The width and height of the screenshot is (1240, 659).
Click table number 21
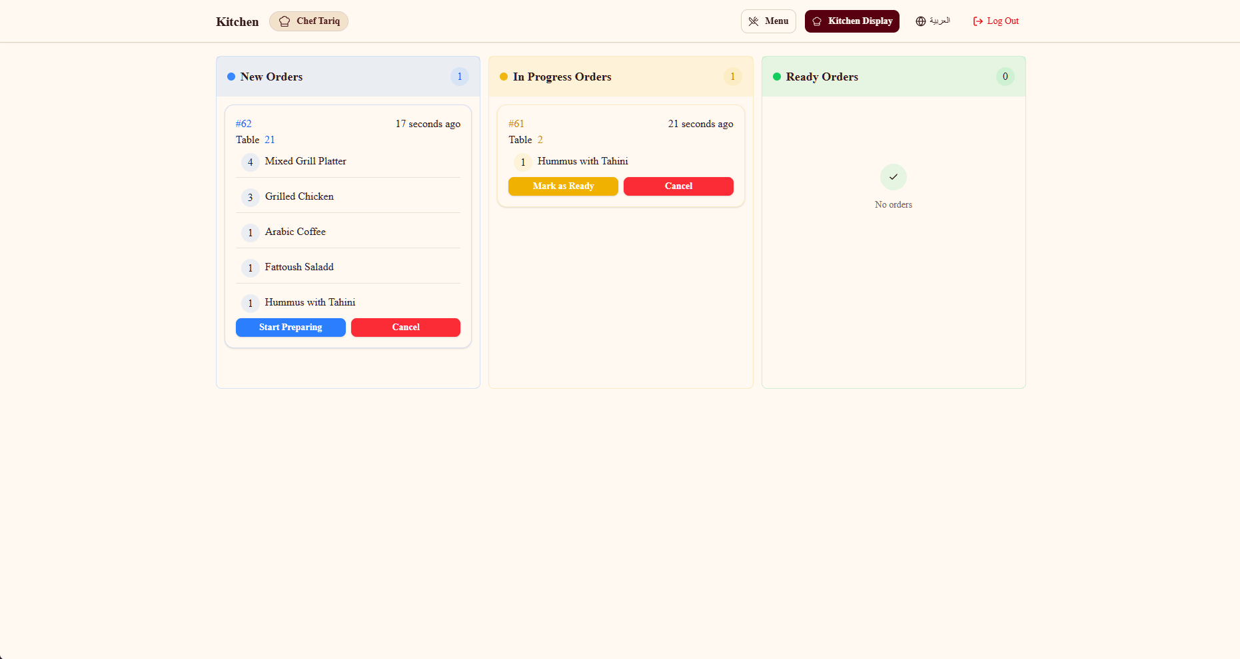pos(270,140)
